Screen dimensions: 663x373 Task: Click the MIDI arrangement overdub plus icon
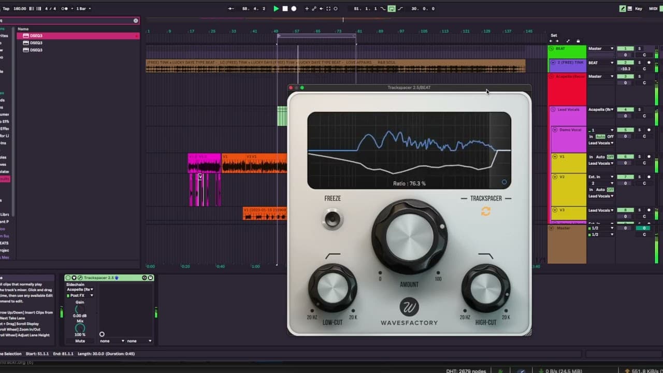tap(307, 9)
